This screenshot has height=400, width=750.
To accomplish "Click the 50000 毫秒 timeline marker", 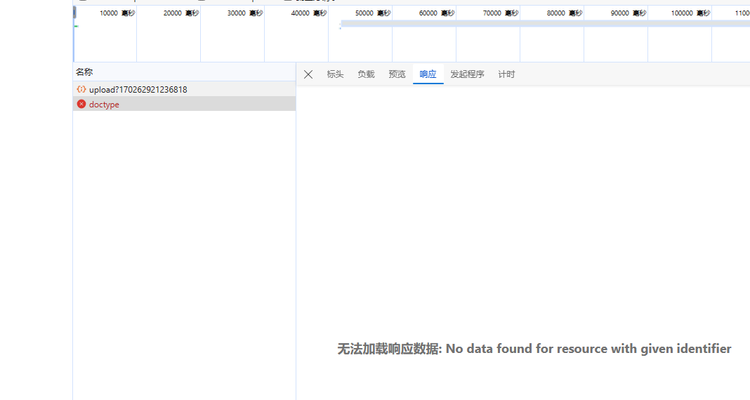I will (x=373, y=13).
